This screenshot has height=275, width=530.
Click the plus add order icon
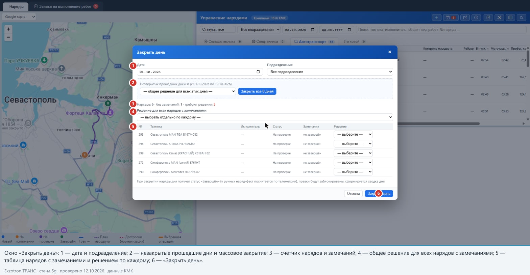(x=436, y=18)
